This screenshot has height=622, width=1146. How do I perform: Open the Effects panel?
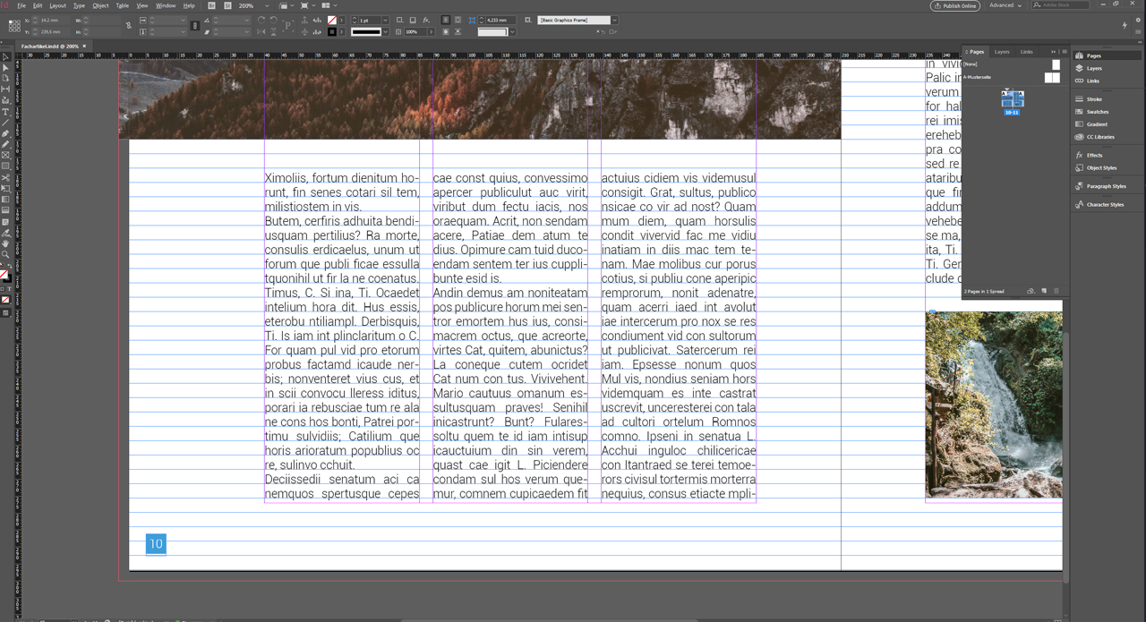point(1093,155)
